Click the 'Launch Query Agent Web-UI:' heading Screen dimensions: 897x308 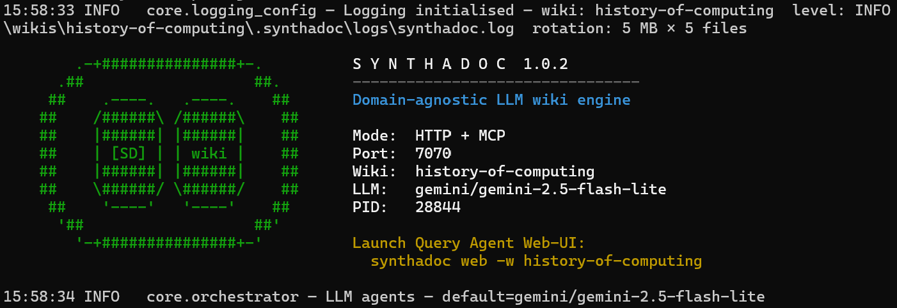(469, 243)
